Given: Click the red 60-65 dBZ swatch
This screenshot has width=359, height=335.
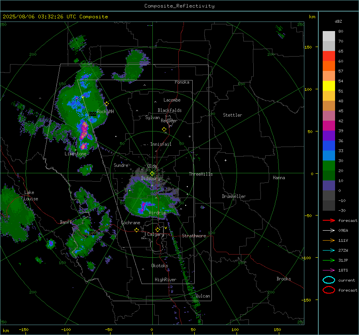Looking at the screenshot, I should point(329,56).
